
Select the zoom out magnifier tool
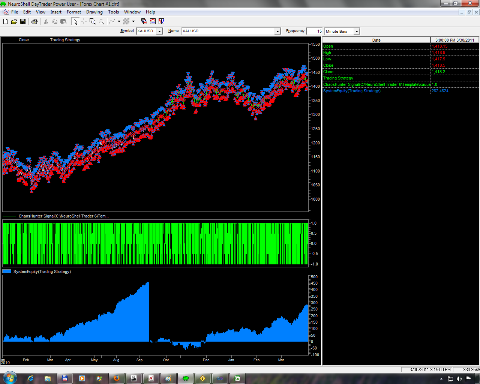[x=101, y=21]
